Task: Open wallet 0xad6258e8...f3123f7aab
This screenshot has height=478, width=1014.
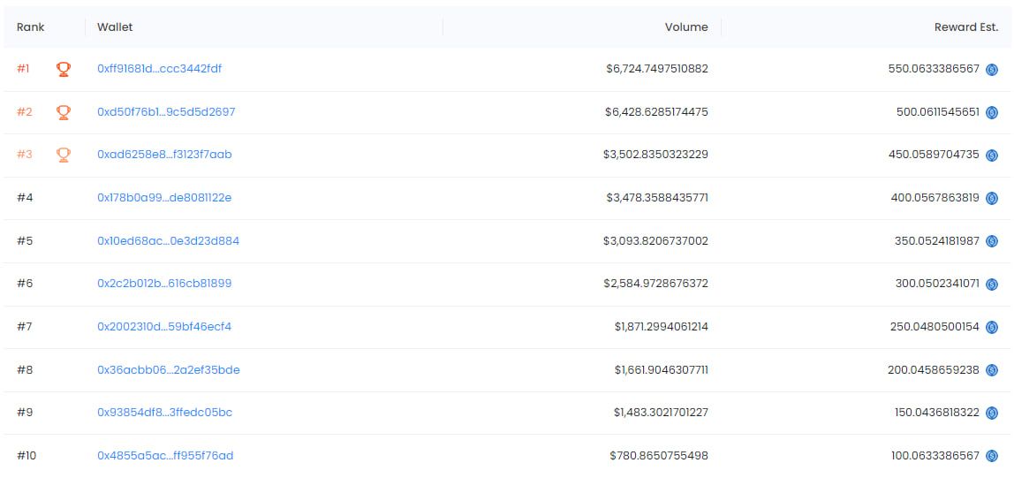Action: click(x=164, y=155)
